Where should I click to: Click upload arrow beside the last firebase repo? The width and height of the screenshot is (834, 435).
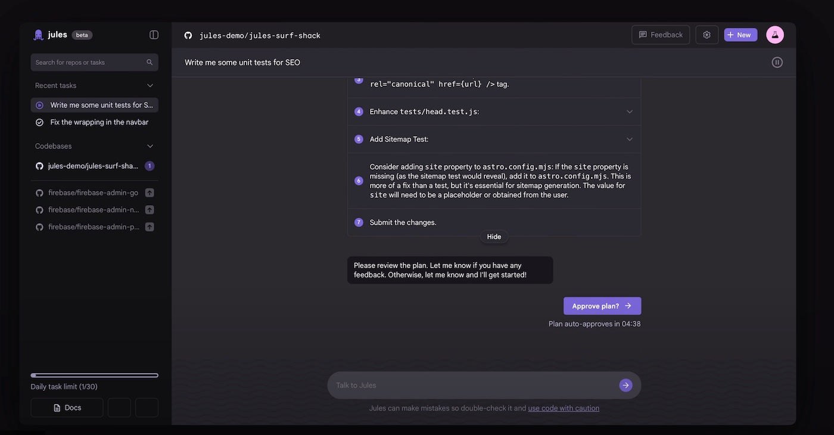150,227
